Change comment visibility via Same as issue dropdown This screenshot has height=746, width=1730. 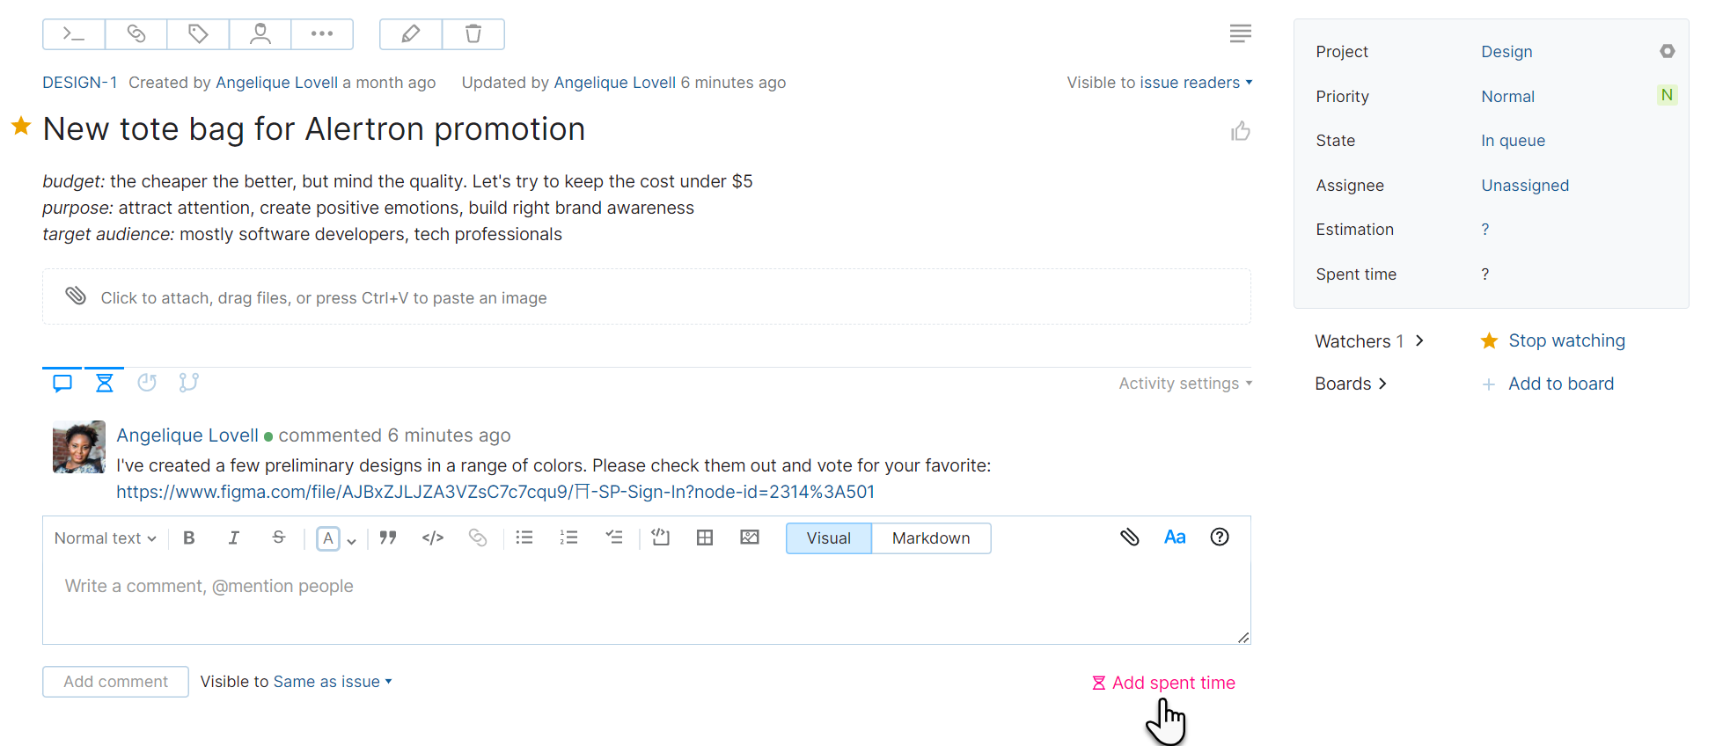[330, 681]
